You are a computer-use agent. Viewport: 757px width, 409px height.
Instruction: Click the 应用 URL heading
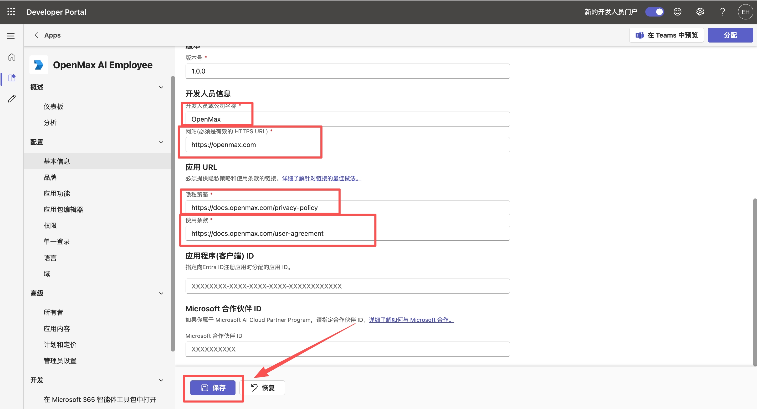click(x=201, y=167)
